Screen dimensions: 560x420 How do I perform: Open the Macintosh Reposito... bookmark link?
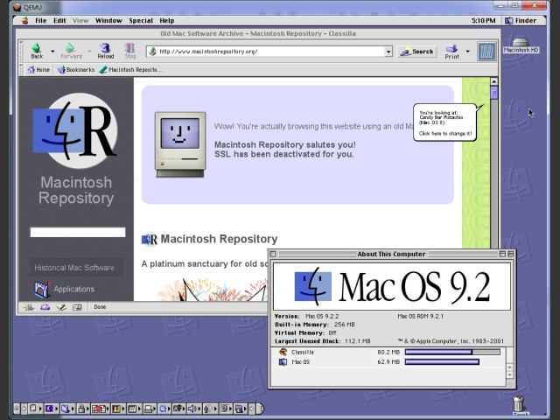pos(130,70)
